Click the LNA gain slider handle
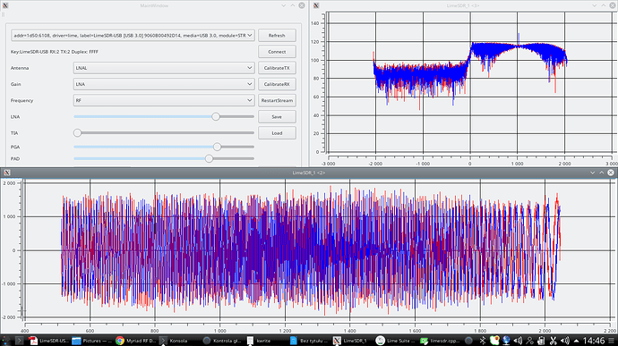The image size is (618, 346). pos(216,116)
